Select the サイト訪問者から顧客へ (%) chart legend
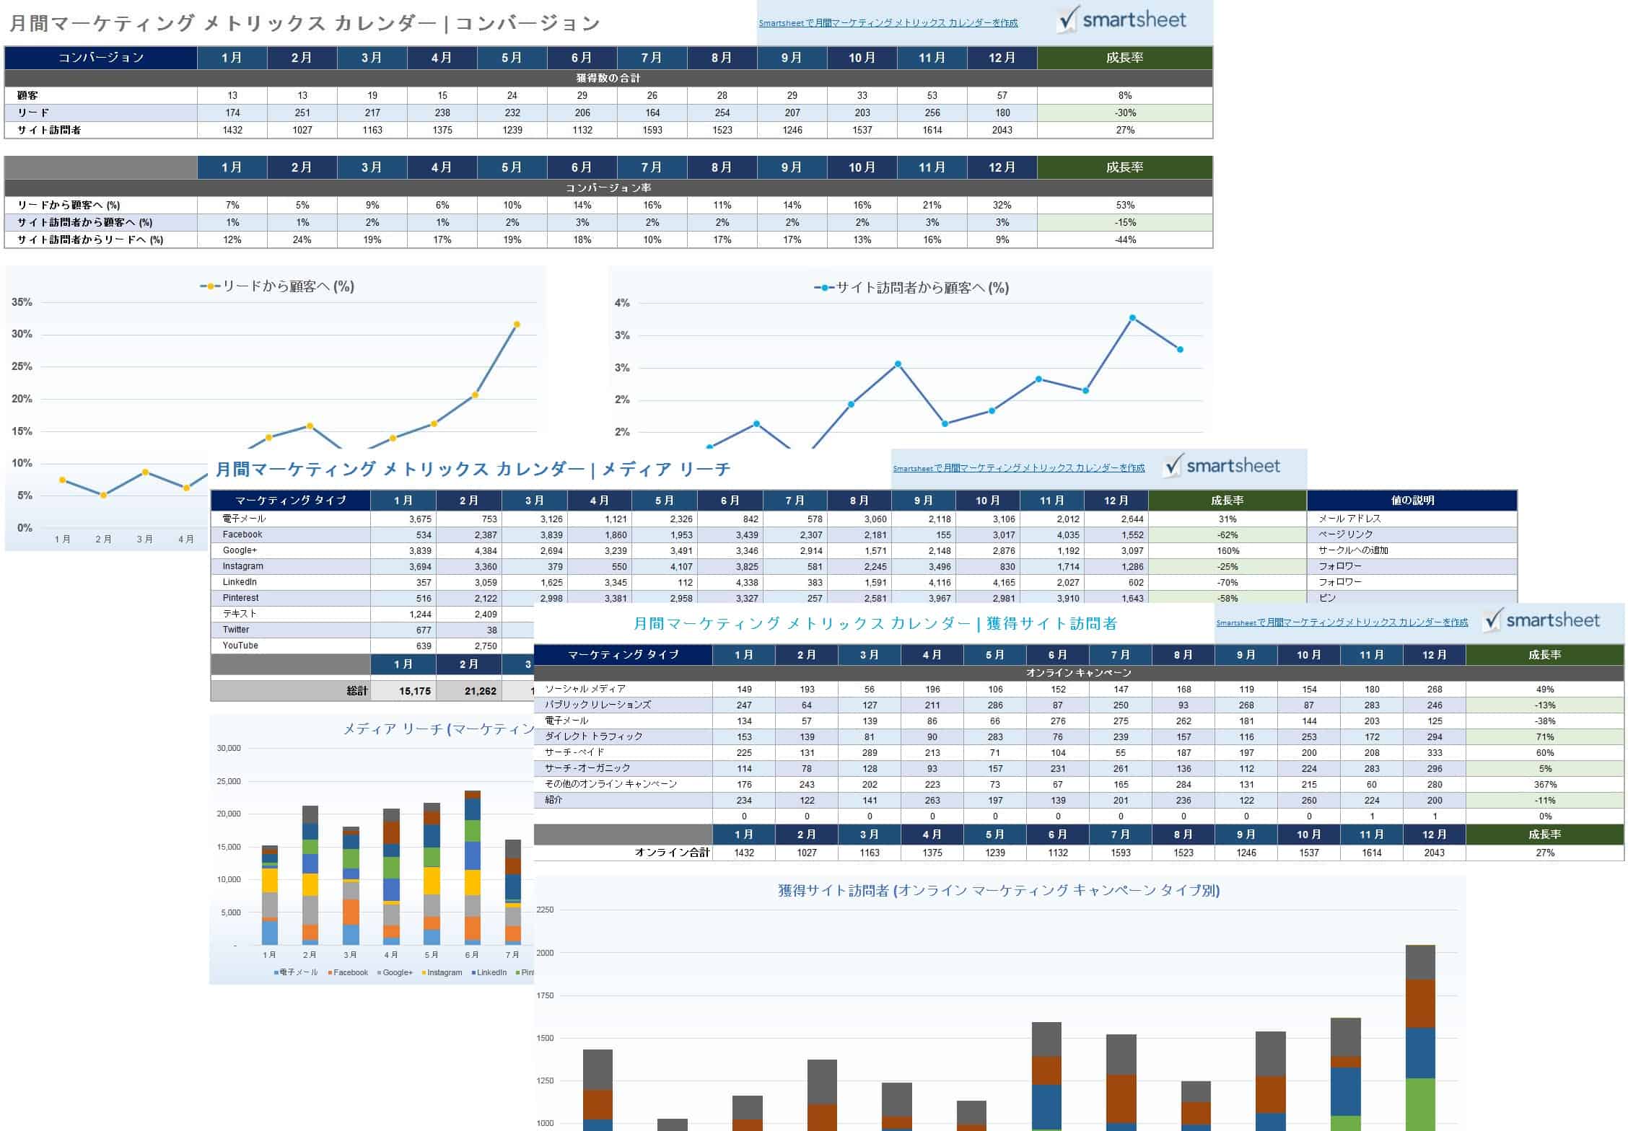Image resolution: width=1628 pixels, height=1131 pixels. (x=911, y=288)
